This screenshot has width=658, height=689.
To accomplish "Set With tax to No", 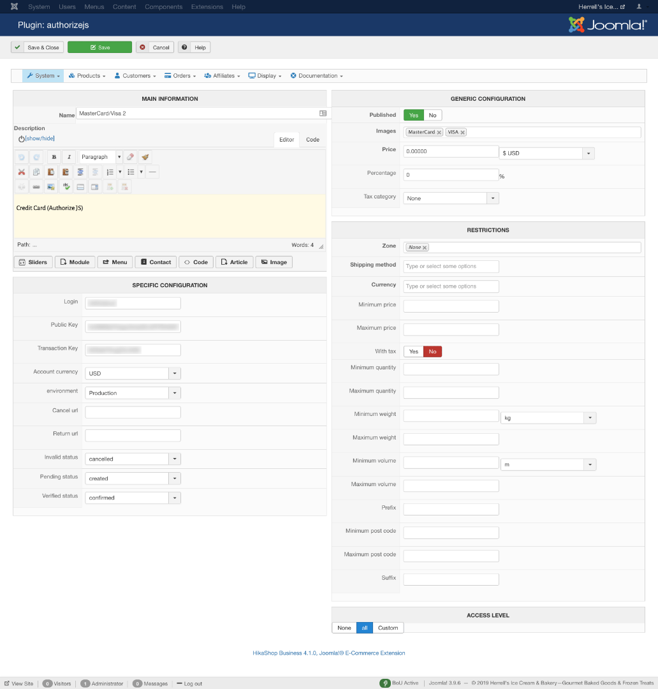I will tap(433, 352).
